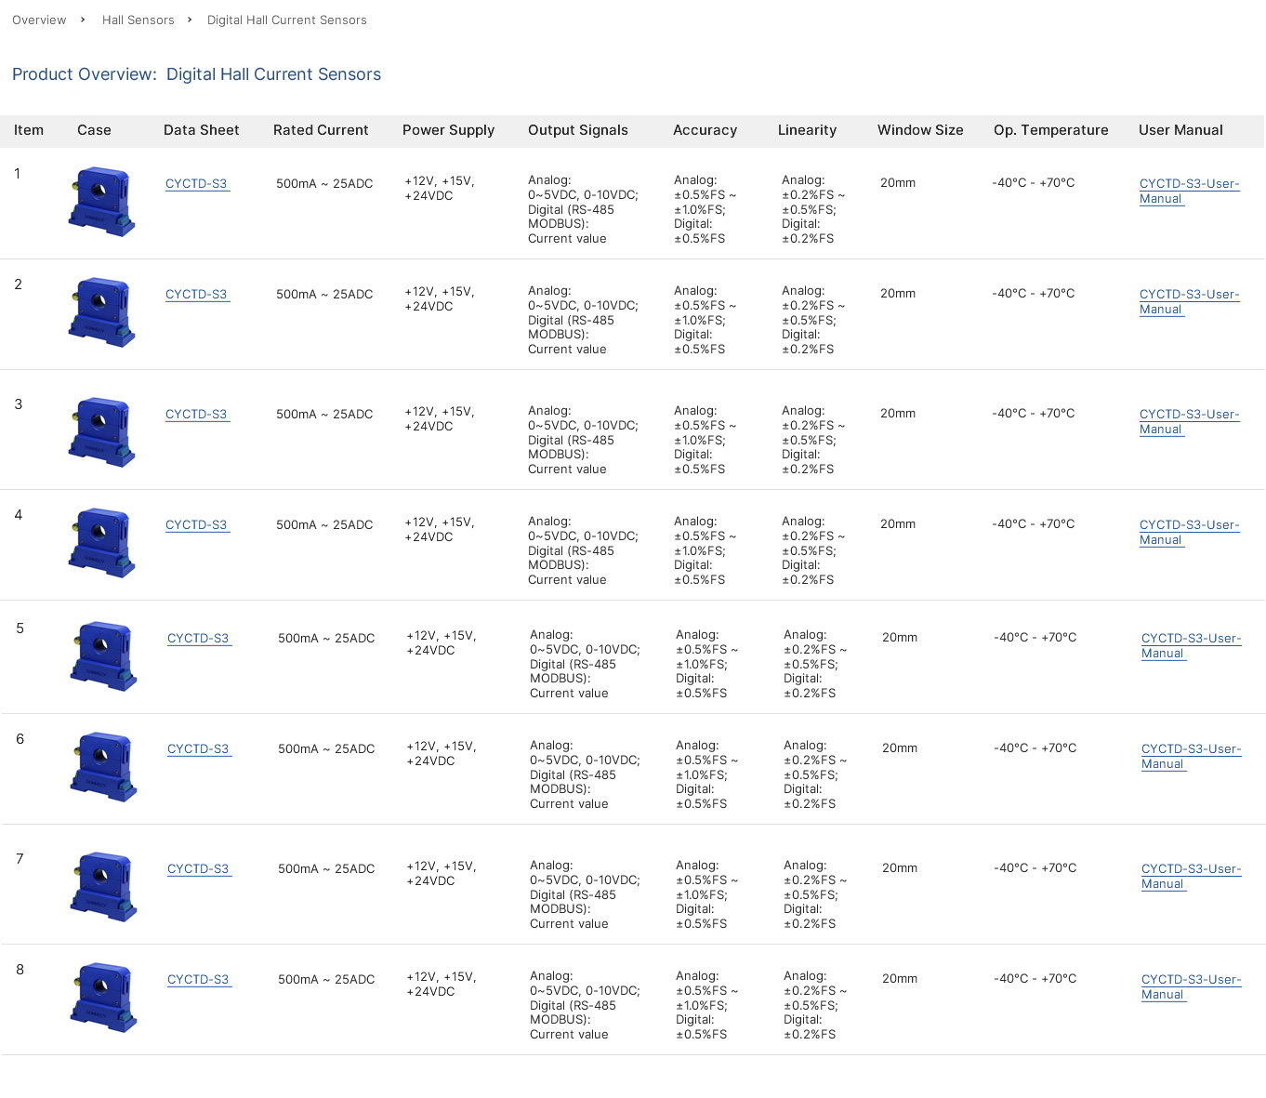Open CYCTD-S3 data sheet in row 4
Image resolution: width=1266 pixels, height=1098 pixels.
tap(196, 525)
